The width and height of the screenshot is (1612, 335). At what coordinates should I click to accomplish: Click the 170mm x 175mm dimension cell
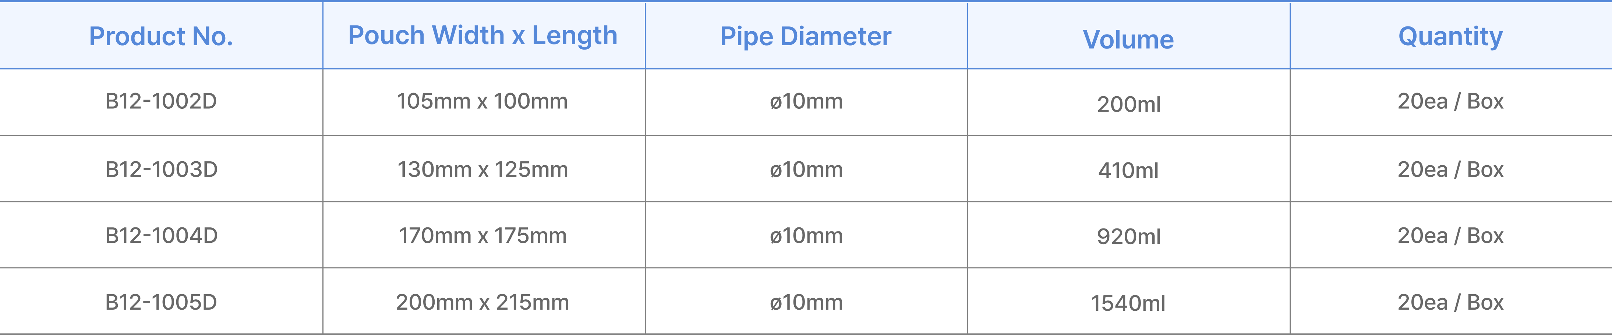(482, 235)
